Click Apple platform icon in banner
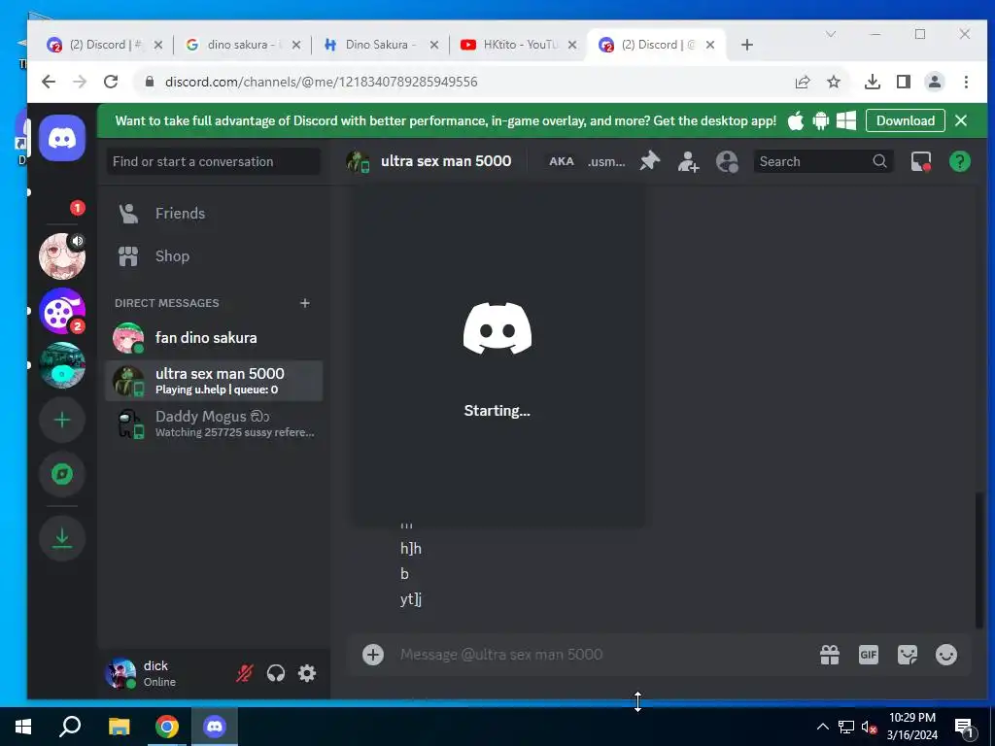This screenshot has width=995, height=746. (796, 120)
